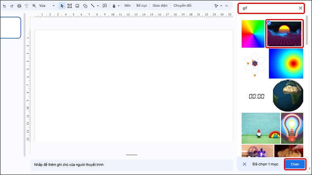Screen dimensions: 312x175
Task: Click the insert image icon
Action: [77, 6]
